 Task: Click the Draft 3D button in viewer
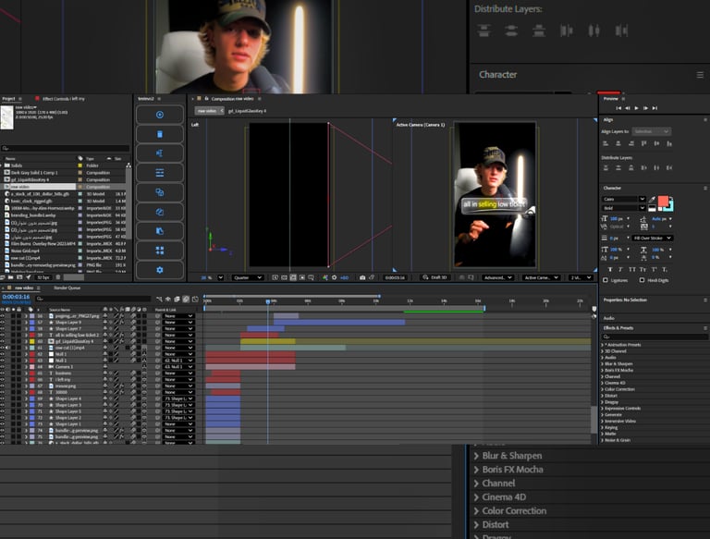click(436, 277)
